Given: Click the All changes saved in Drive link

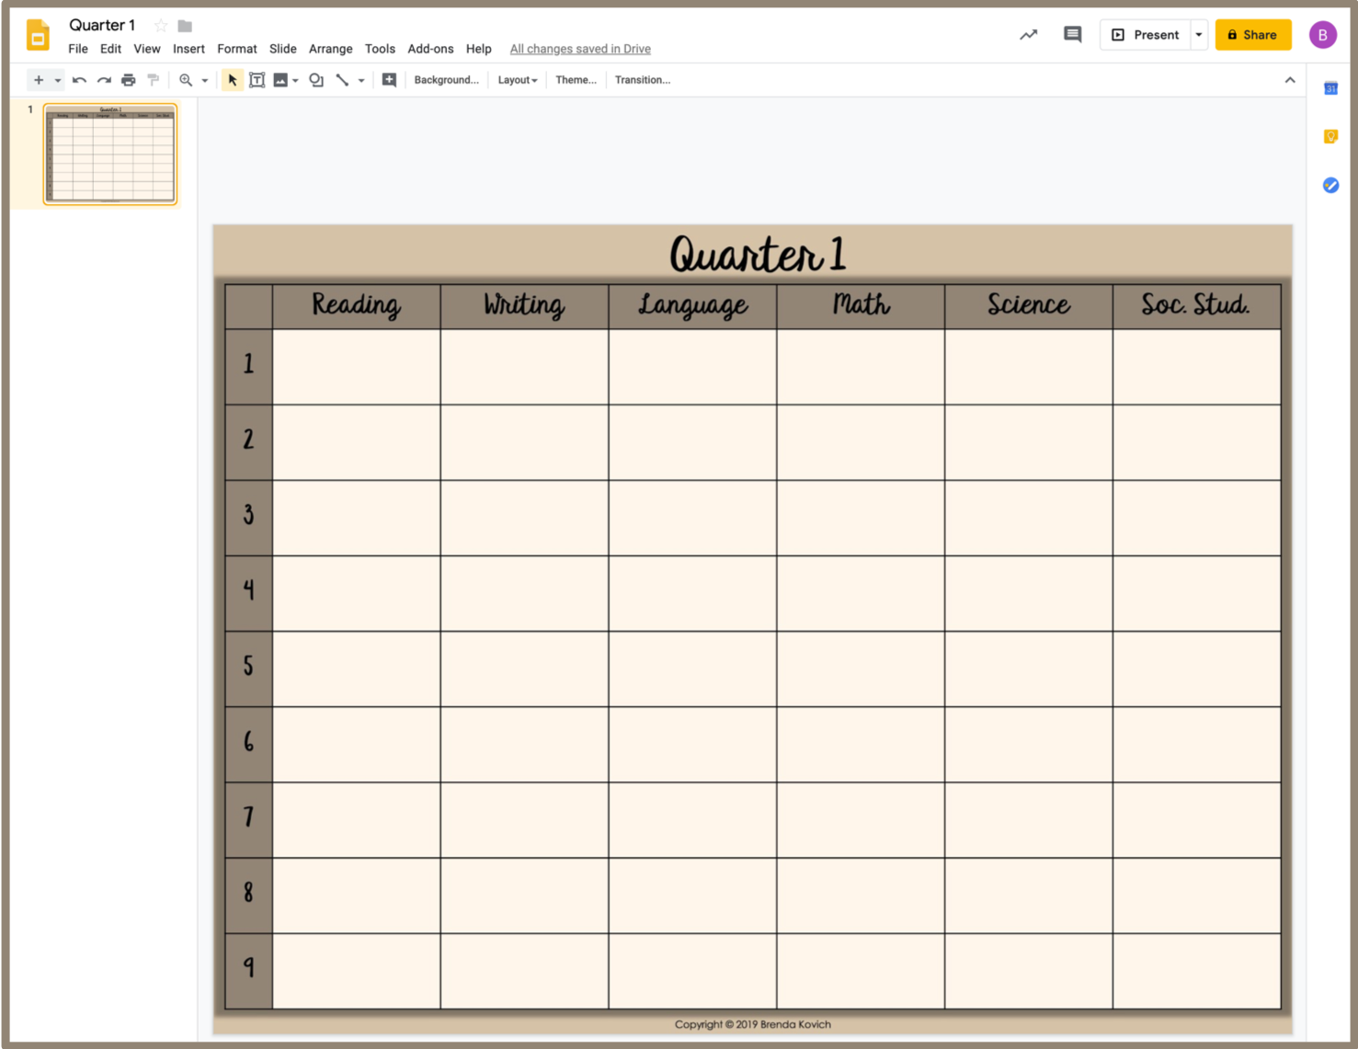Looking at the screenshot, I should [580, 49].
